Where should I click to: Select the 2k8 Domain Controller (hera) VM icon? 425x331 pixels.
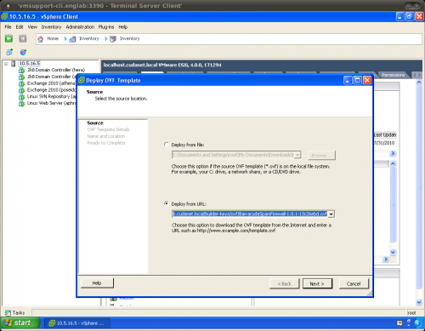pos(21,70)
